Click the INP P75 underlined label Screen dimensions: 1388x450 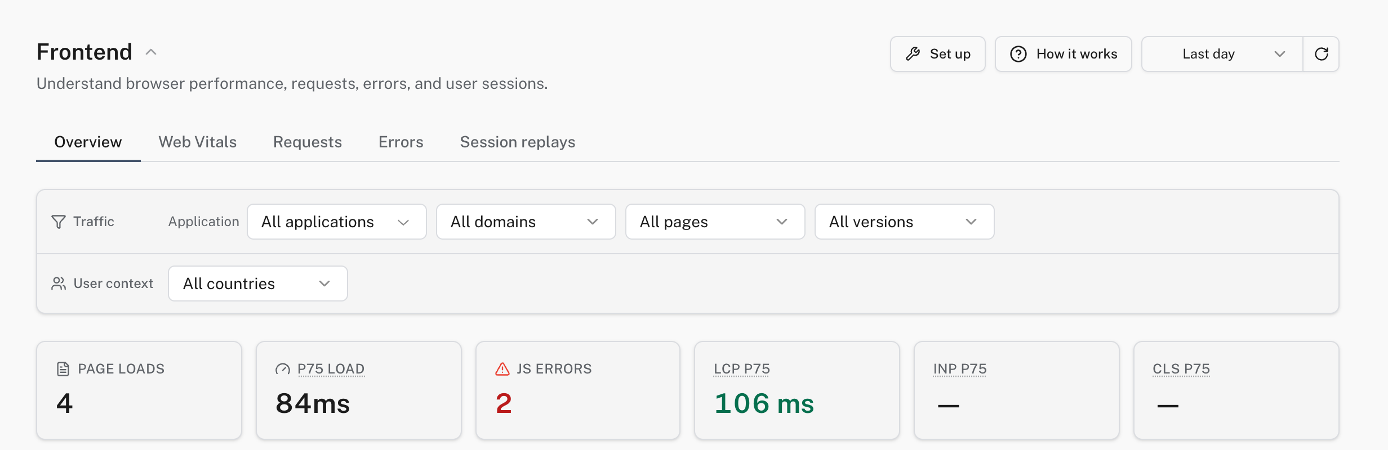960,369
